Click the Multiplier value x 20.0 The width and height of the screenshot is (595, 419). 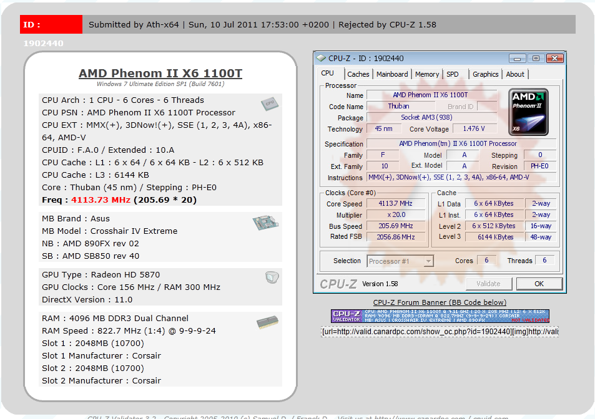[x=395, y=215]
